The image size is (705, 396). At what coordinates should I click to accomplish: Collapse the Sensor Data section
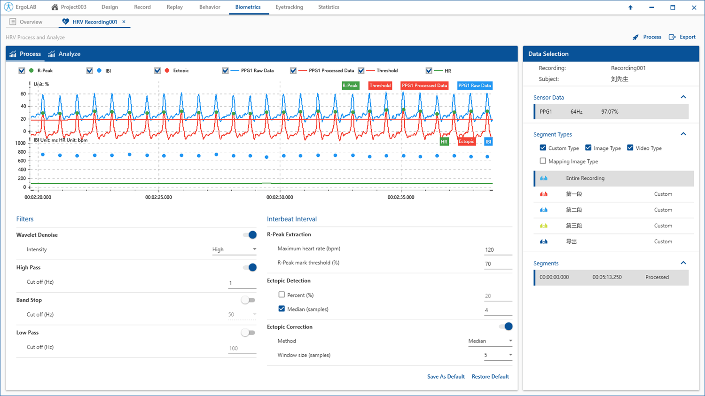tap(683, 97)
